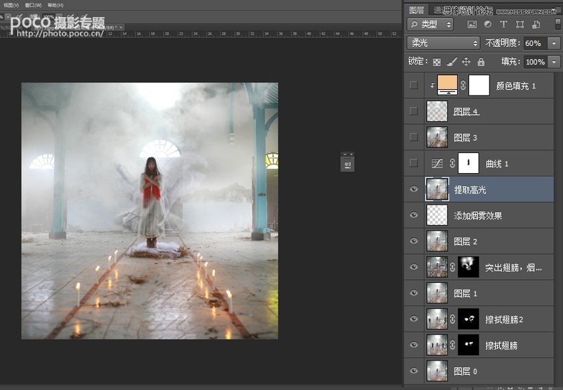Lock transparent pixels icon
The image size is (563, 390).
click(437, 62)
